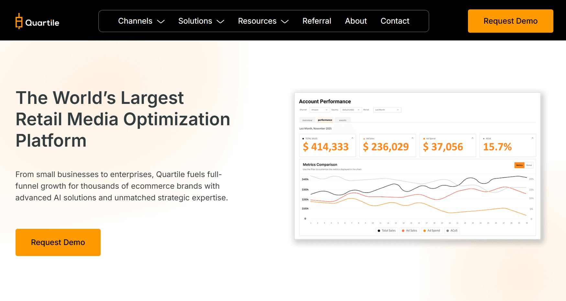This screenshot has width=566, height=301.
Task: Click the Metrics Comparison title
Action: (320, 165)
